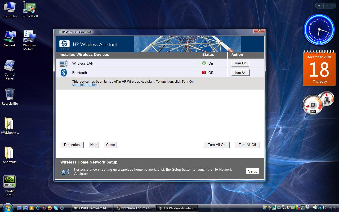The width and height of the screenshot is (339, 212).
Task: Open wireless Properties
Action: [72, 145]
